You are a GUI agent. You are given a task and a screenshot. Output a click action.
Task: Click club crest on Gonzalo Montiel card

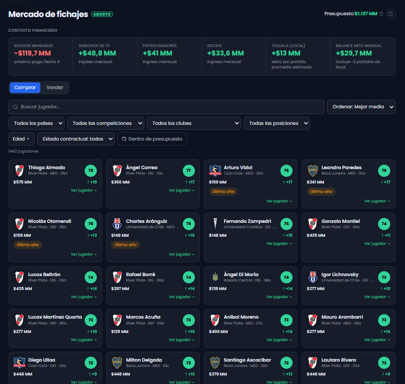313,224
